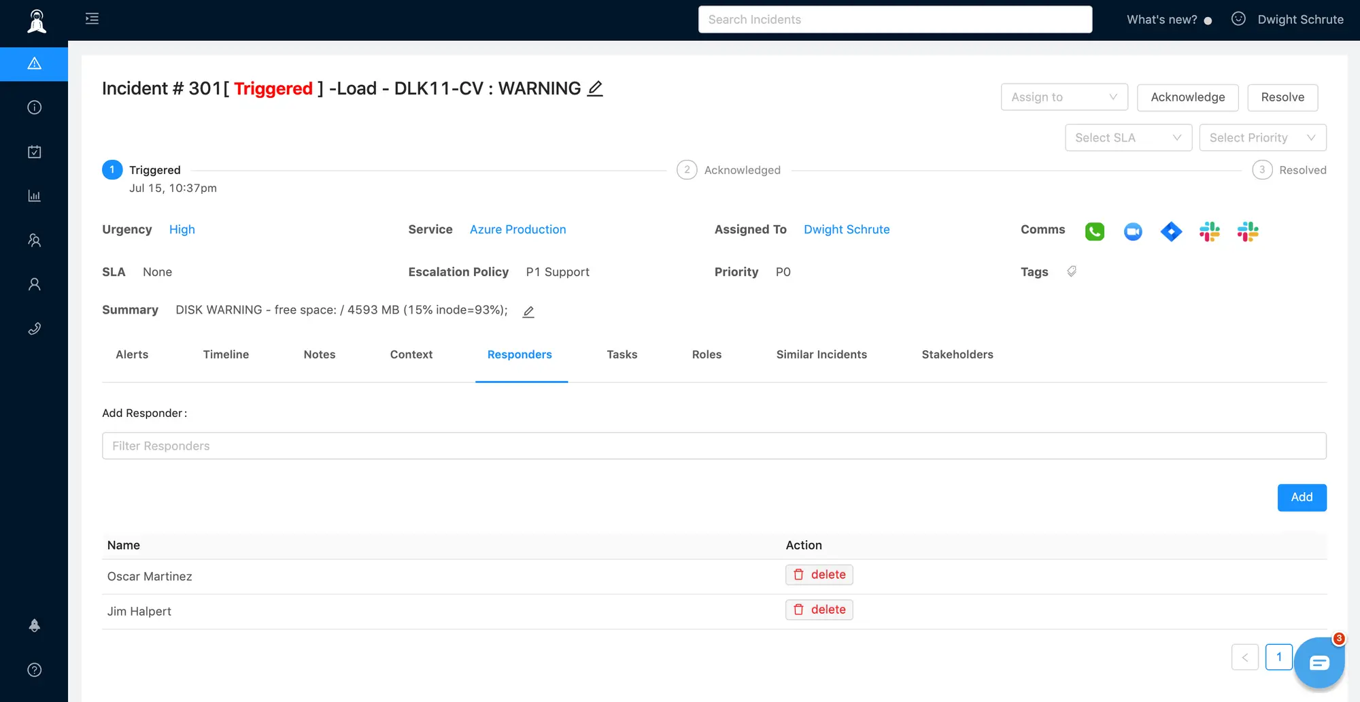
Task: Open the Dwight Schrute user menu
Action: point(1300,20)
